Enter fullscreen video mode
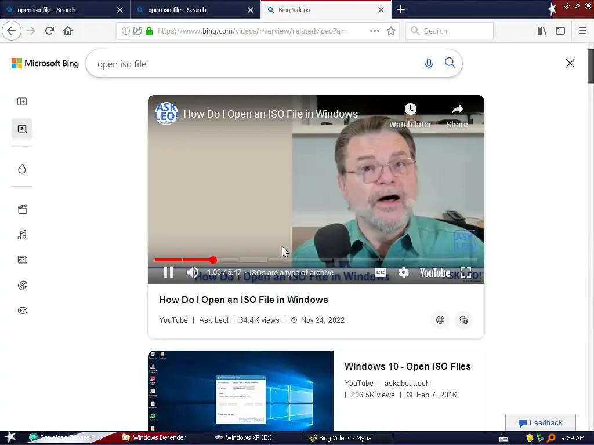This screenshot has height=445, width=594. pos(466,272)
